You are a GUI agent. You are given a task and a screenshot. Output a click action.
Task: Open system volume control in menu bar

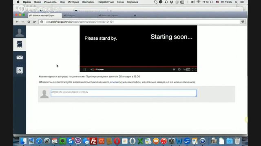point(193,2)
